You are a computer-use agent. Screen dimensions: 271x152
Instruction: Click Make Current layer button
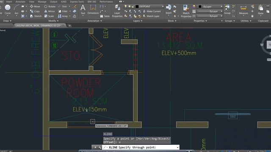click(152, 11)
